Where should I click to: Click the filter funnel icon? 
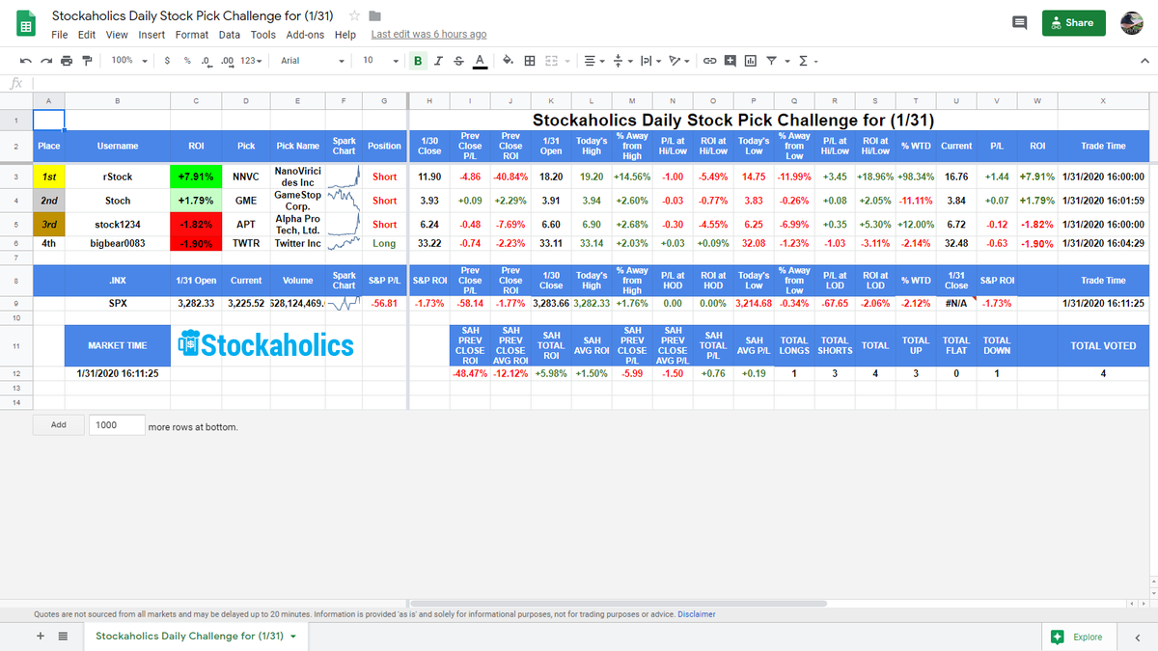771,61
